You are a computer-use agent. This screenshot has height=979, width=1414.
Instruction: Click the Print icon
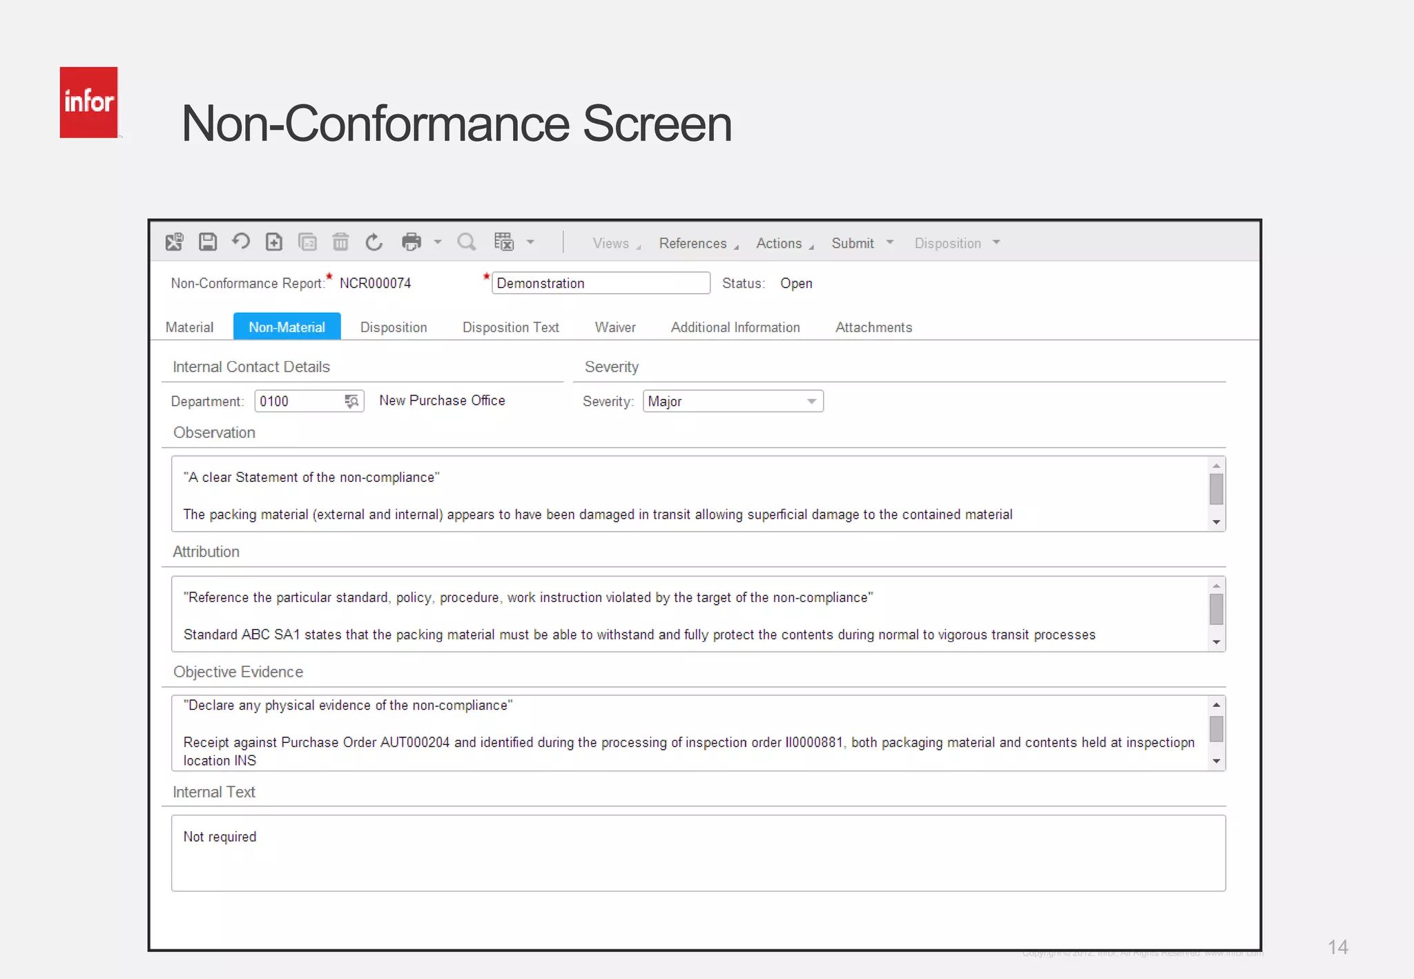(x=411, y=242)
